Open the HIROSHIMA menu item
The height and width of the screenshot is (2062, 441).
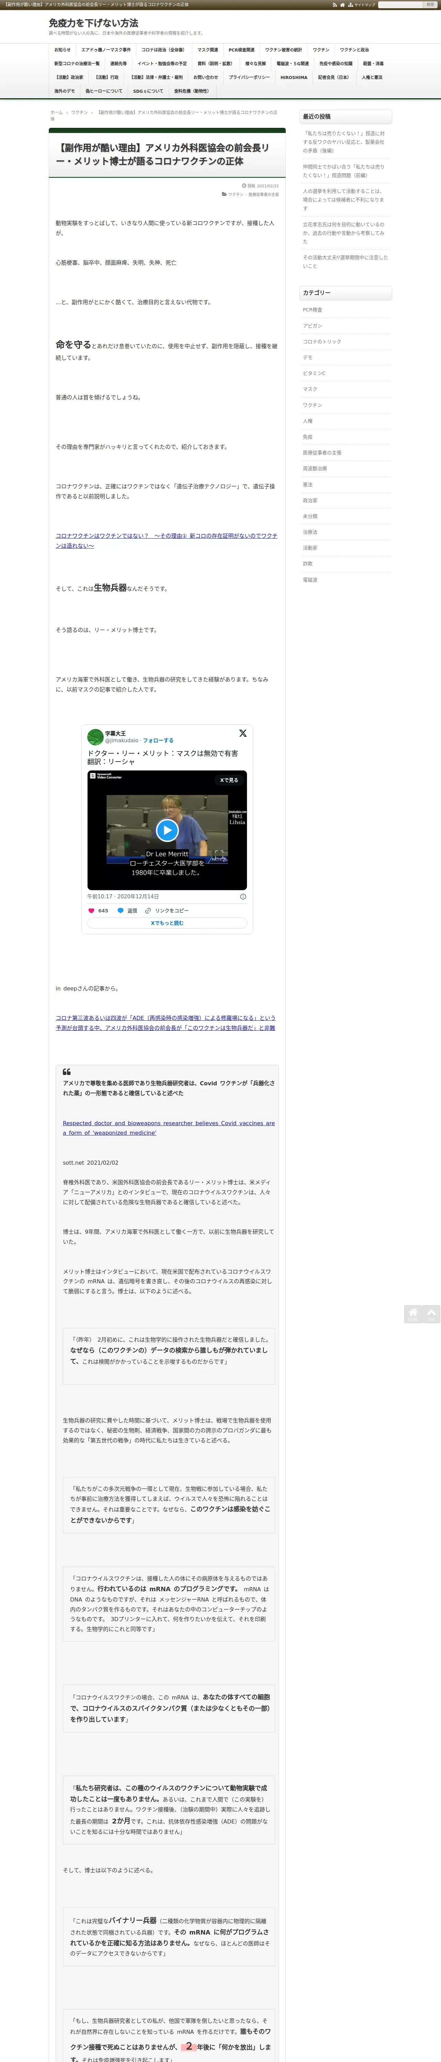tap(294, 78)
